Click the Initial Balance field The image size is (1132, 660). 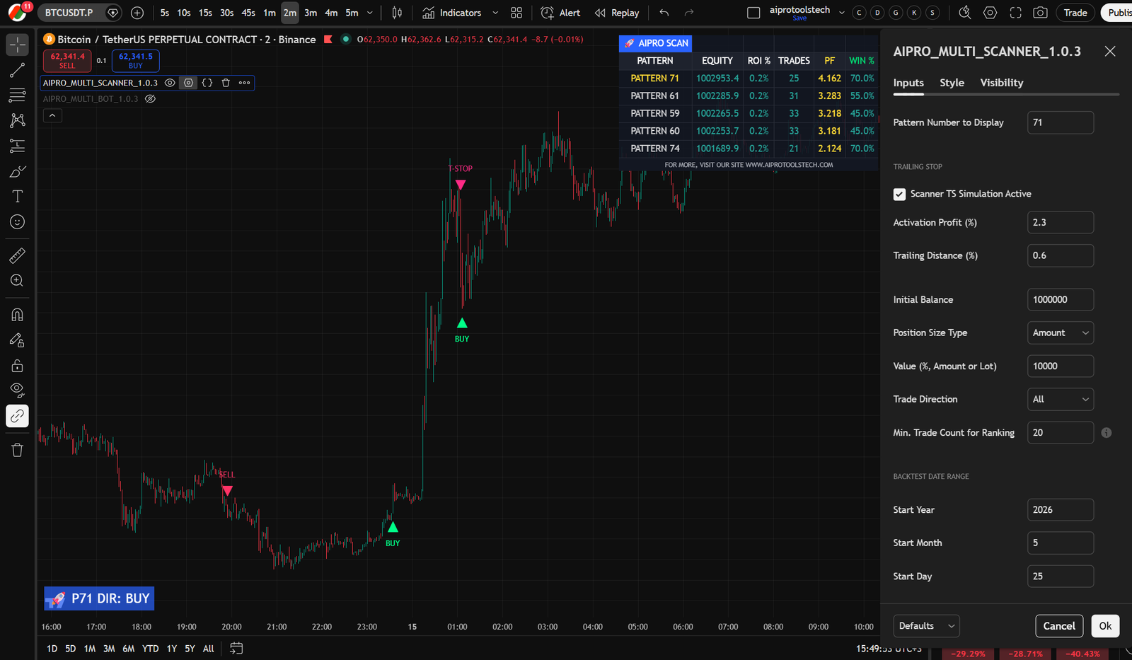1060,299
